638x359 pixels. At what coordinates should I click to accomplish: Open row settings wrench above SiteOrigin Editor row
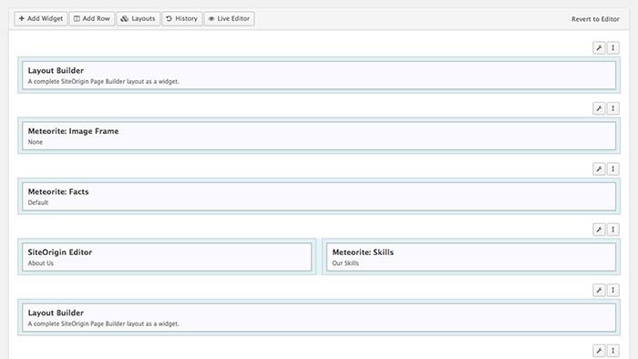(x=599, y=230)
